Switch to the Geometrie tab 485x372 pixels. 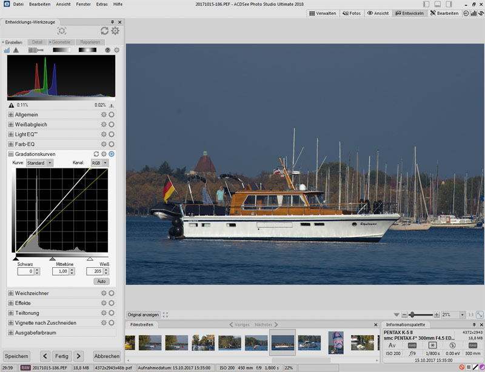click(61, 42)
